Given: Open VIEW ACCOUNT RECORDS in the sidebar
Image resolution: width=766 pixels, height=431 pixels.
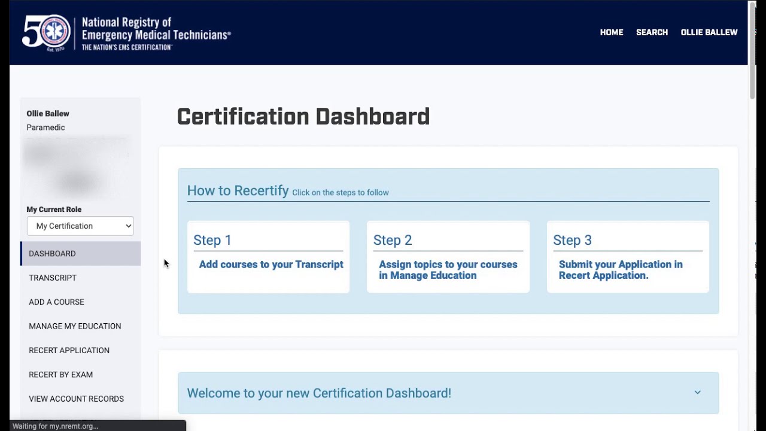Looking at the screenshot, I should [x=81, y=399].
